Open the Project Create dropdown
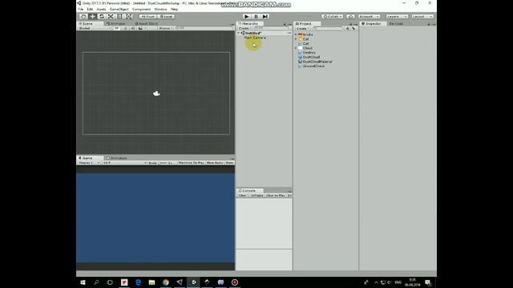This screenshot has height=288, width=513. [302, 29]
